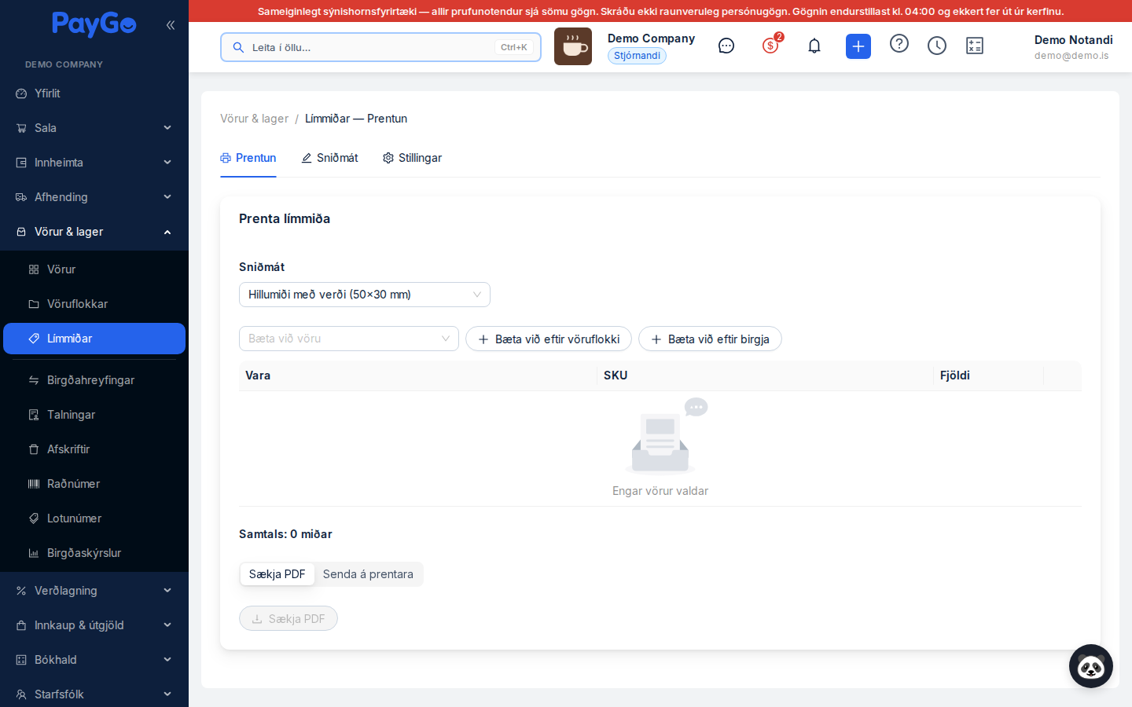Open the notifications bell
The width and height of the screenshot is (1132, 707).
click(x=814, y=46)
